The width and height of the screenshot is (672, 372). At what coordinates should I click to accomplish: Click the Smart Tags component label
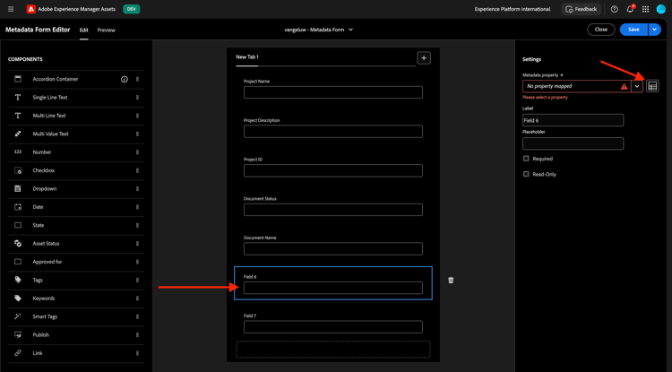point(45,316)
